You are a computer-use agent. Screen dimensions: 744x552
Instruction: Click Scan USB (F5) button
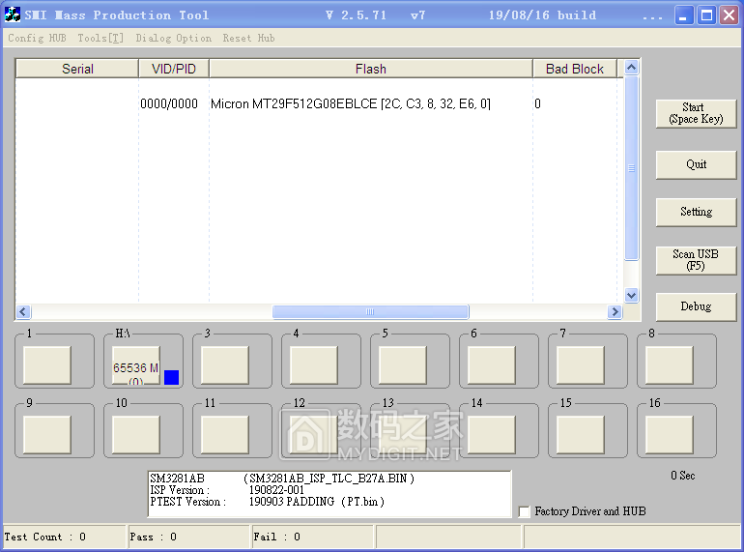point(695,259)
